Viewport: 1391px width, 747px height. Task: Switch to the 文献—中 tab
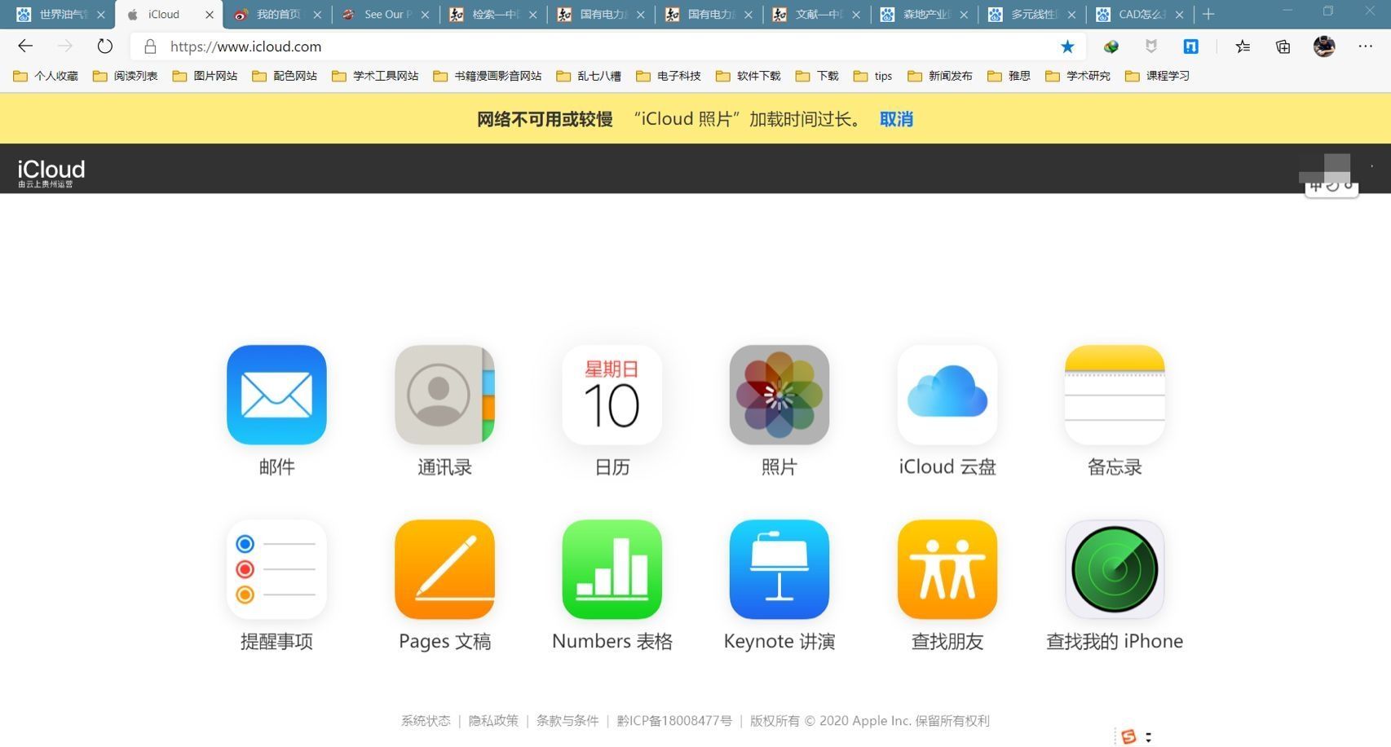point(816,15)
